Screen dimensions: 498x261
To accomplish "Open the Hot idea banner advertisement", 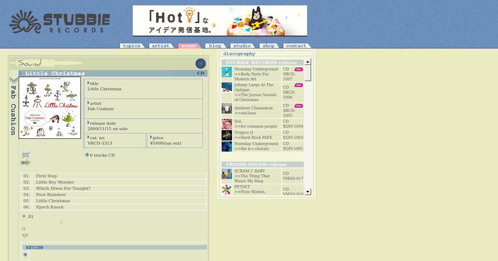I will tap(220, 21).
